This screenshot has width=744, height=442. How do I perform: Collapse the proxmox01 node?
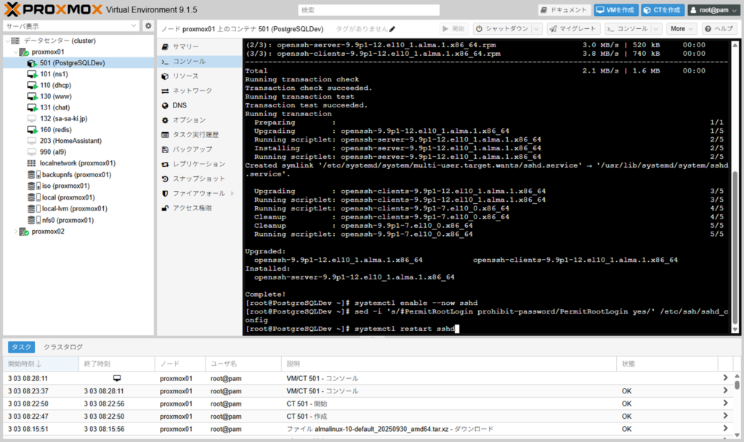pyautogui.click(x=16, y=52)
